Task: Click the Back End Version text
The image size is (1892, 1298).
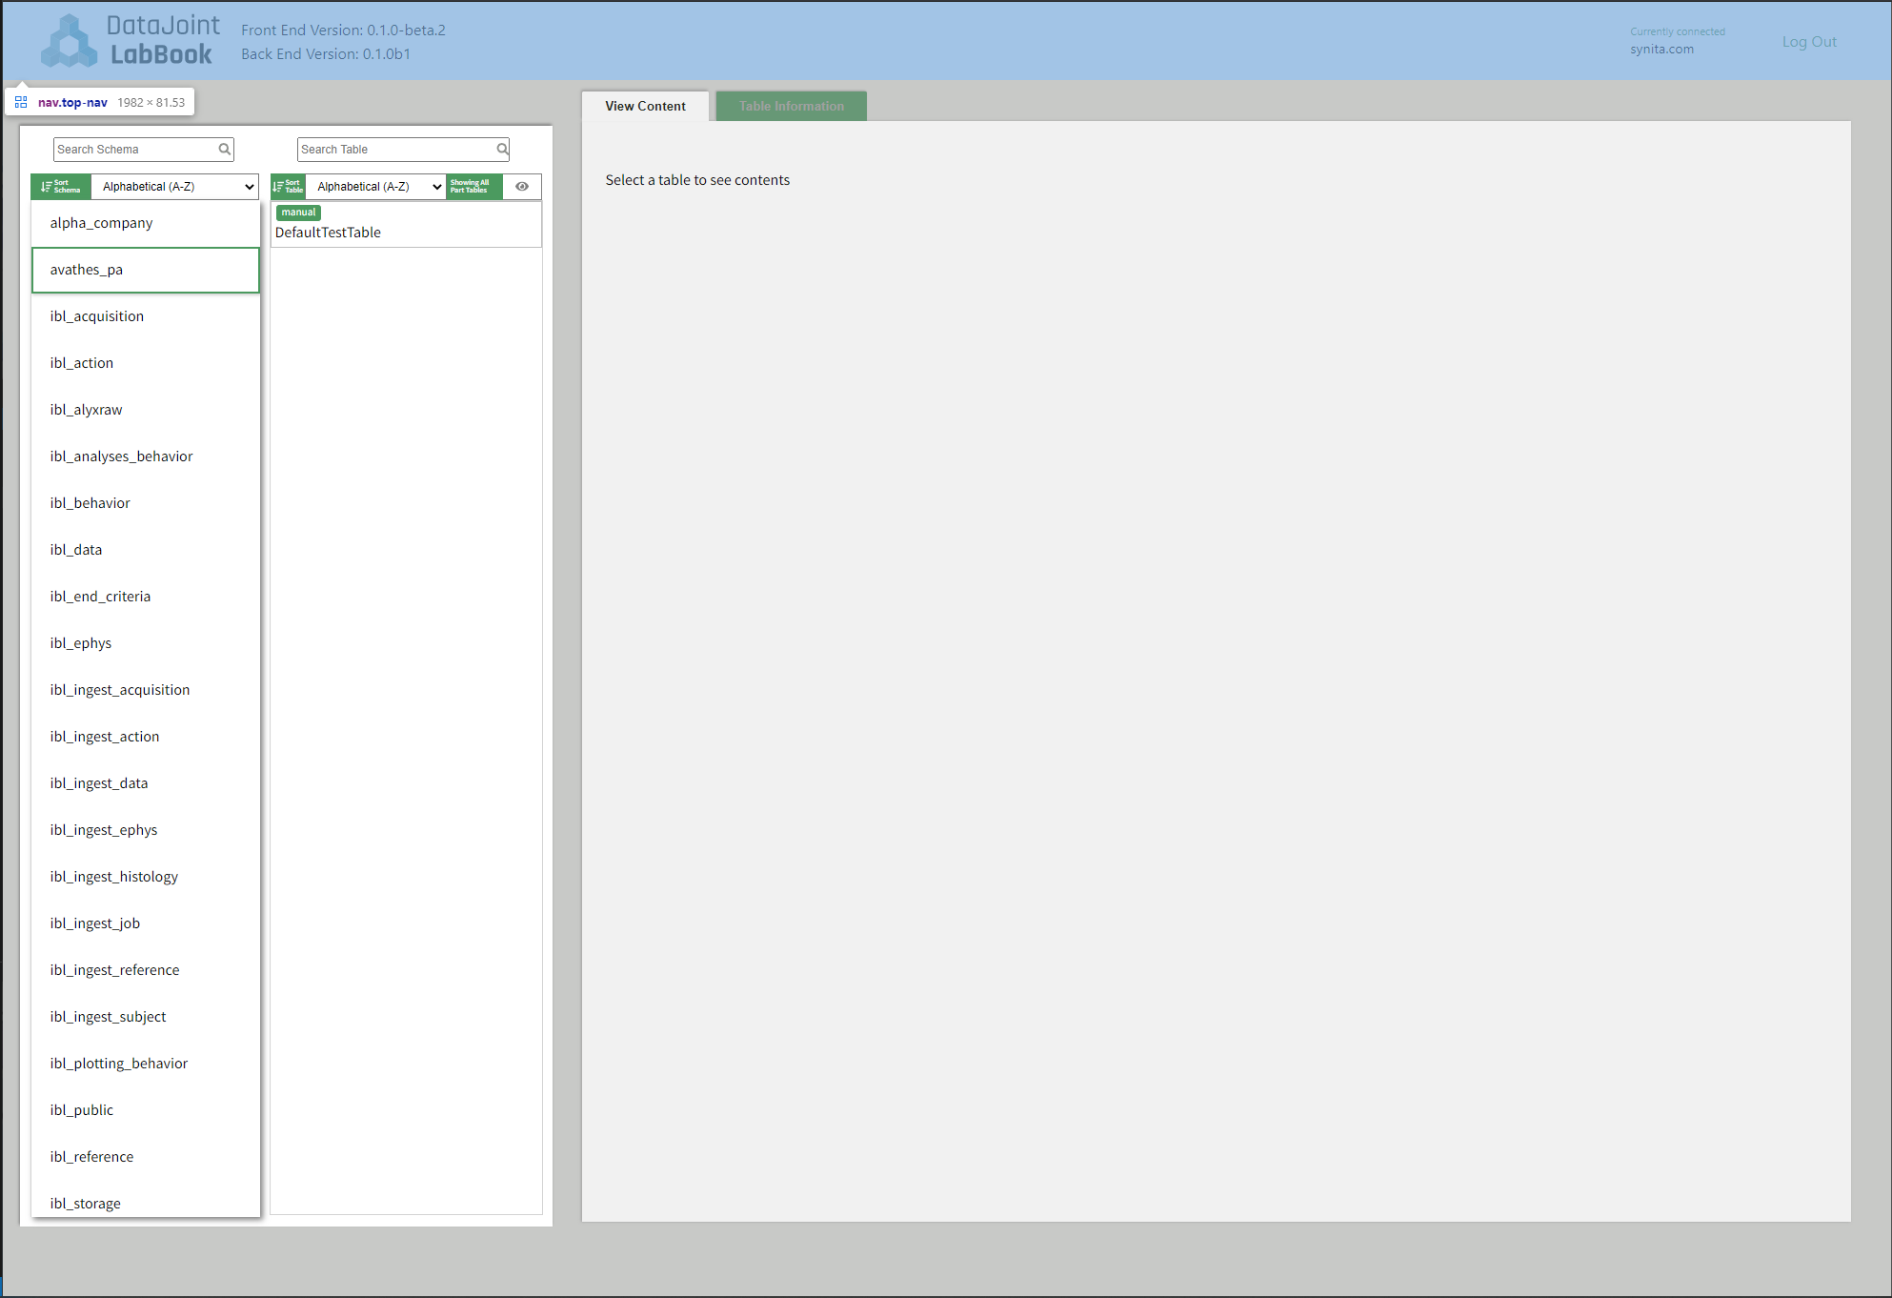Action: coord(326,54)
